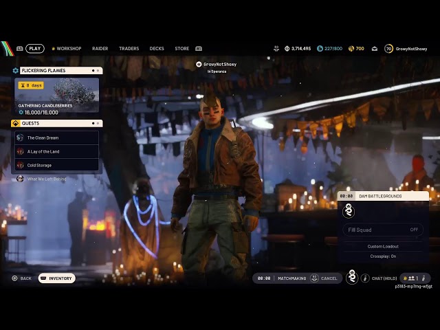Click the yellow Quests diamond icon

(x=15, y=123)
